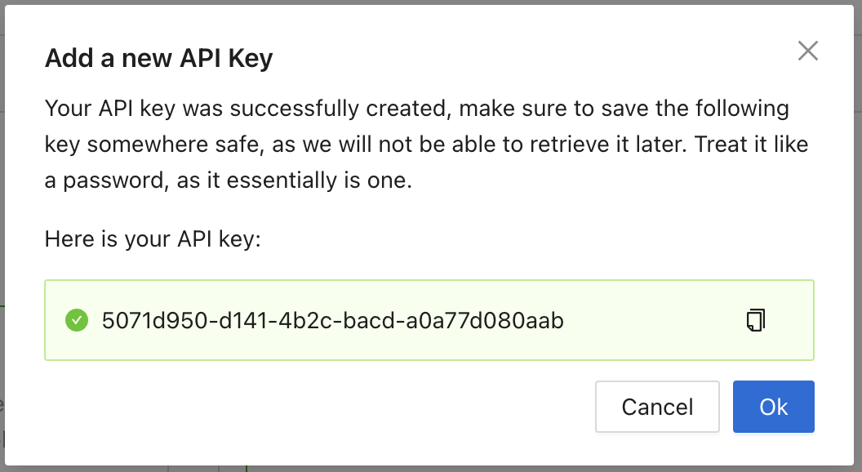Close the dialog with the X icon
The height and width of the screenshot is (472, 862).
(807, 51)
